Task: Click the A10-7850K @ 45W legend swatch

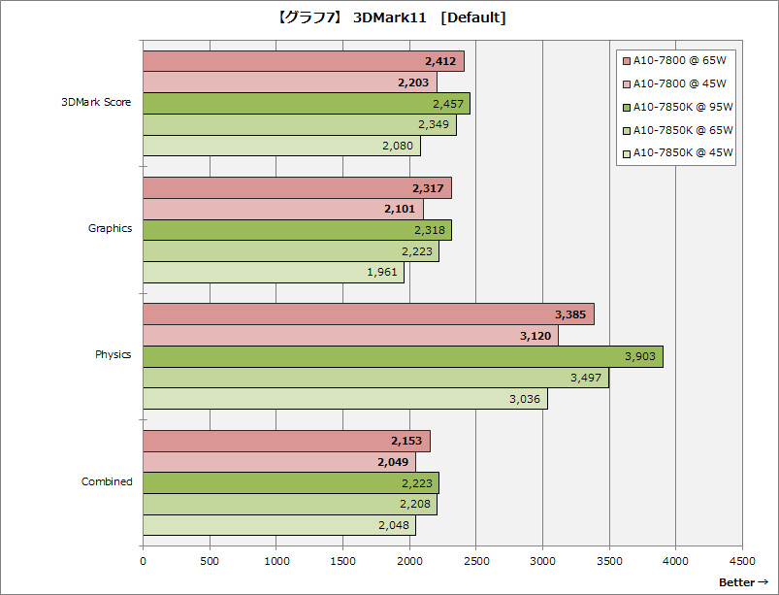Action: point(627,152)
